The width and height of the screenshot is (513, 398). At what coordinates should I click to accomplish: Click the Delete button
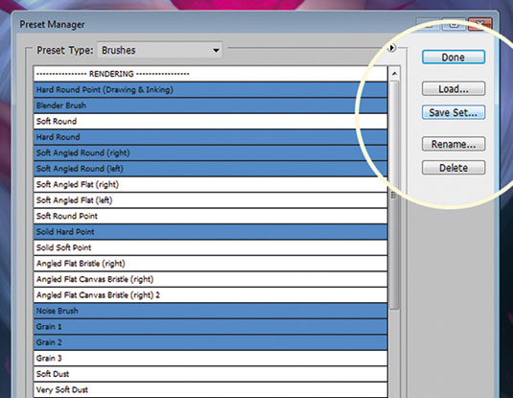pyautogui.click(x=454, y=168)
